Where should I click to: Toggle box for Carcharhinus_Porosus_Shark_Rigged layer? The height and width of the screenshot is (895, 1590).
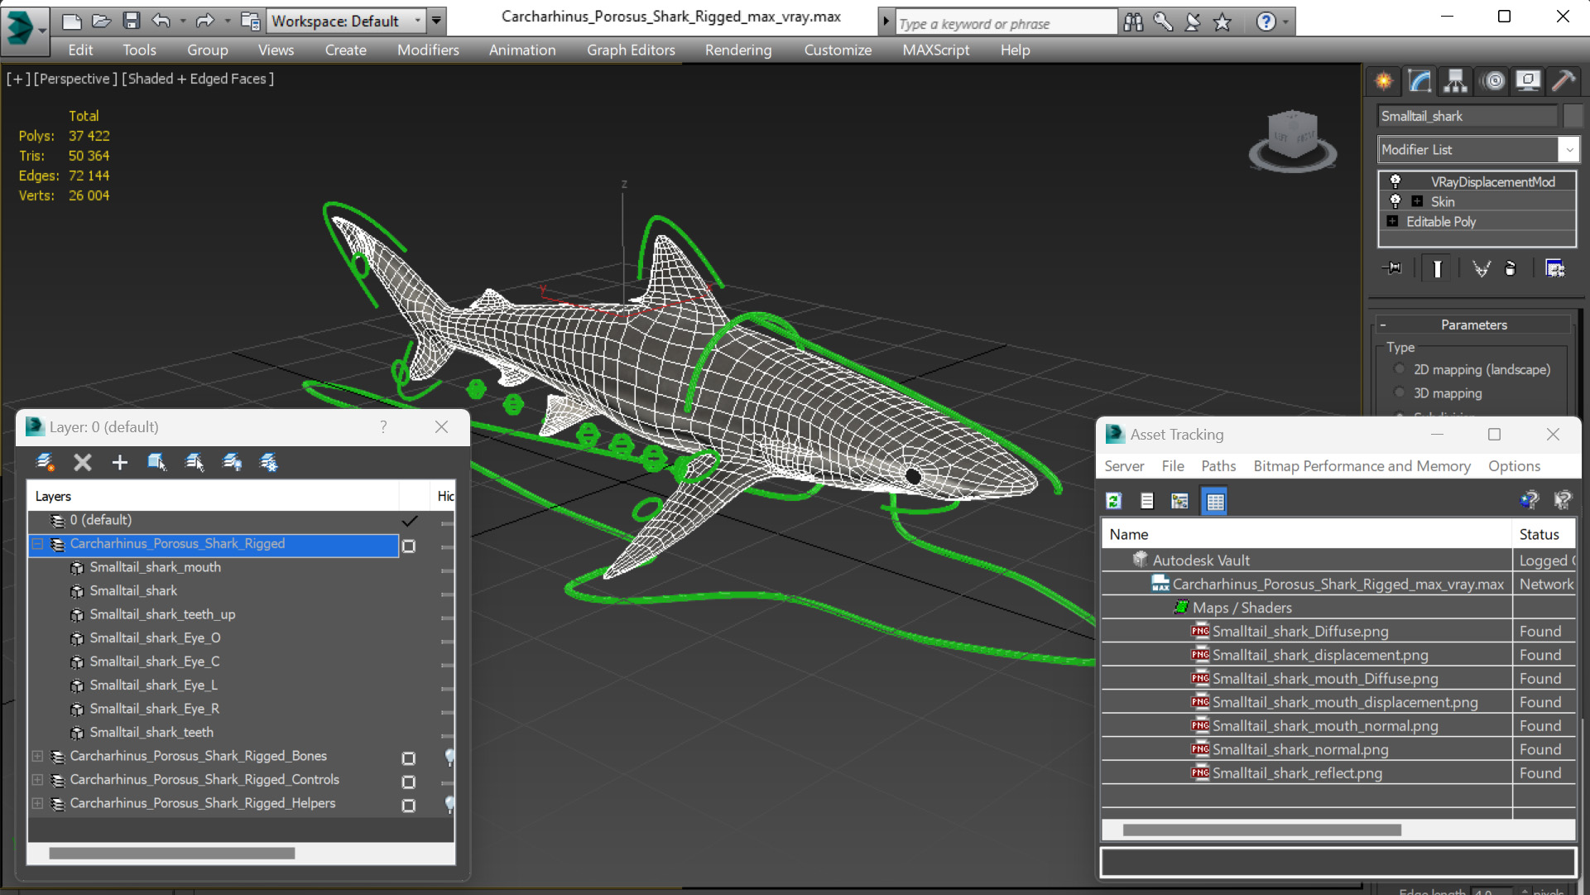point(409,546)
